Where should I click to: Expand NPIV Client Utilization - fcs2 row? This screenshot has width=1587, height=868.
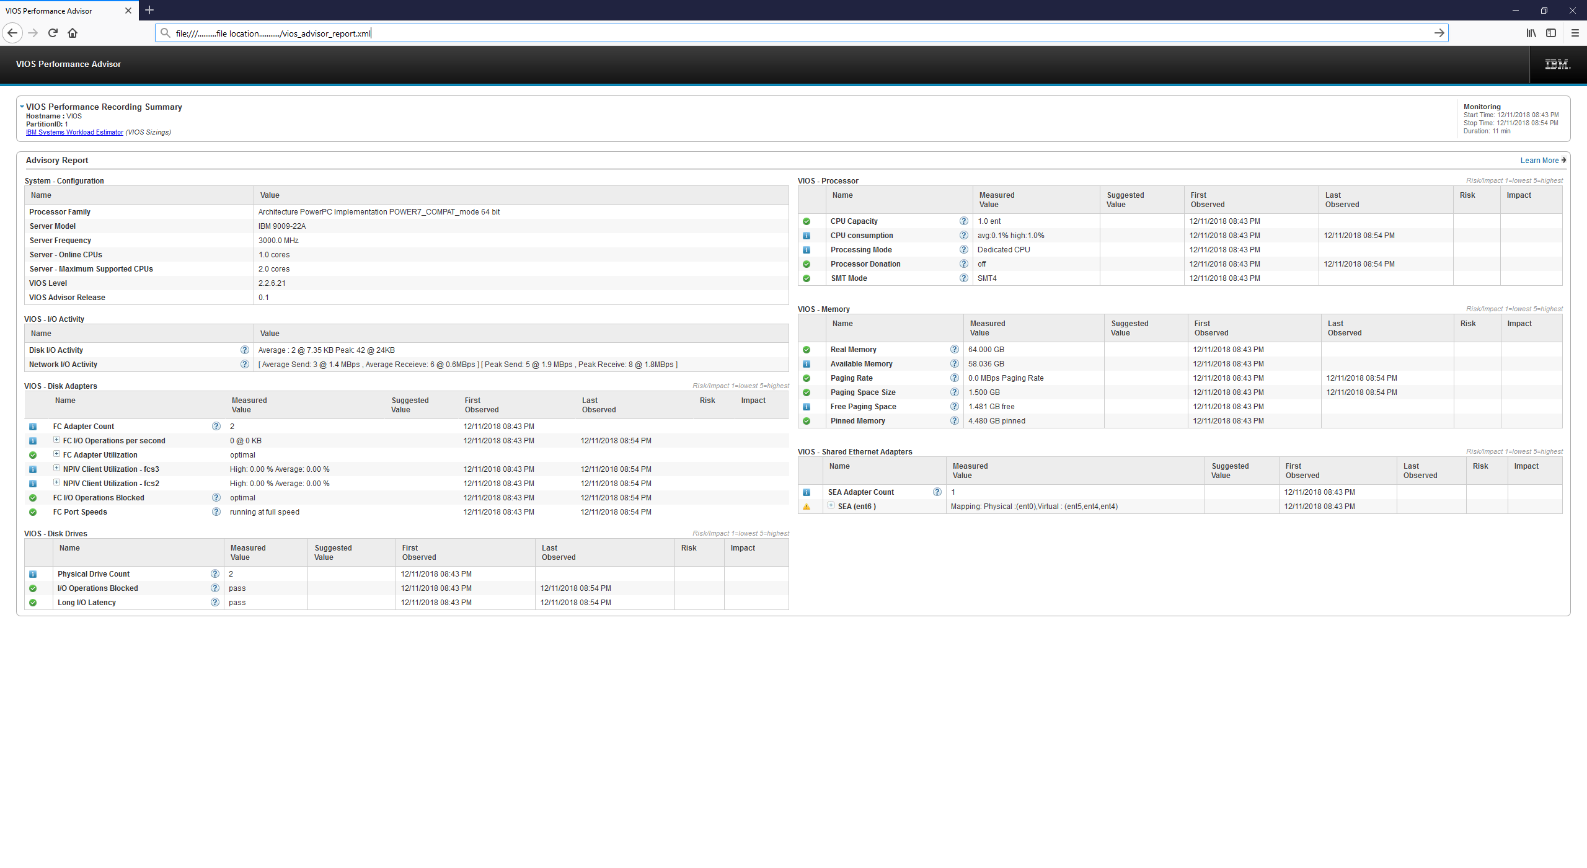click(56, 482)
